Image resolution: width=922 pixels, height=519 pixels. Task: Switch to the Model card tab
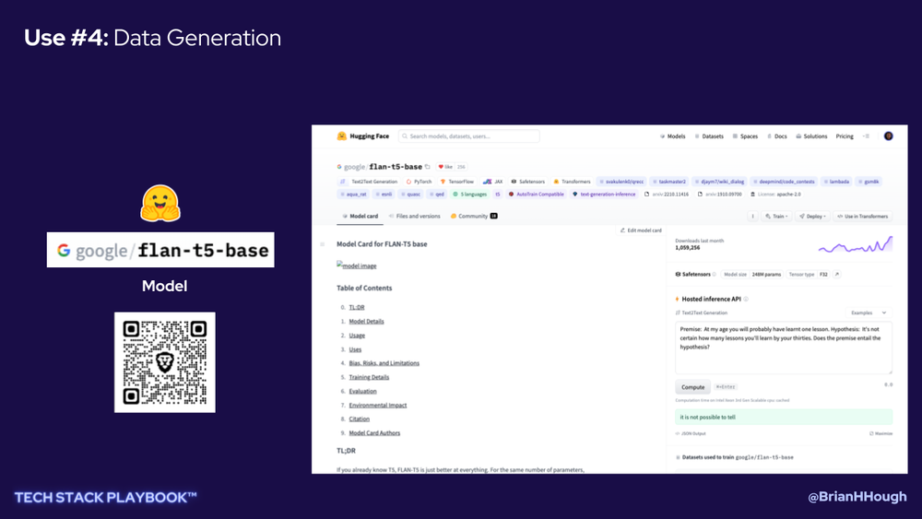360,217
